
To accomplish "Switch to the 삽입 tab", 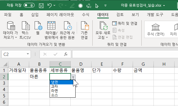I will click(35, 15).
